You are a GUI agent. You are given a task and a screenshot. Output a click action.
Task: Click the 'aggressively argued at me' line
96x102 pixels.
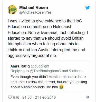(x=32, y=56)
